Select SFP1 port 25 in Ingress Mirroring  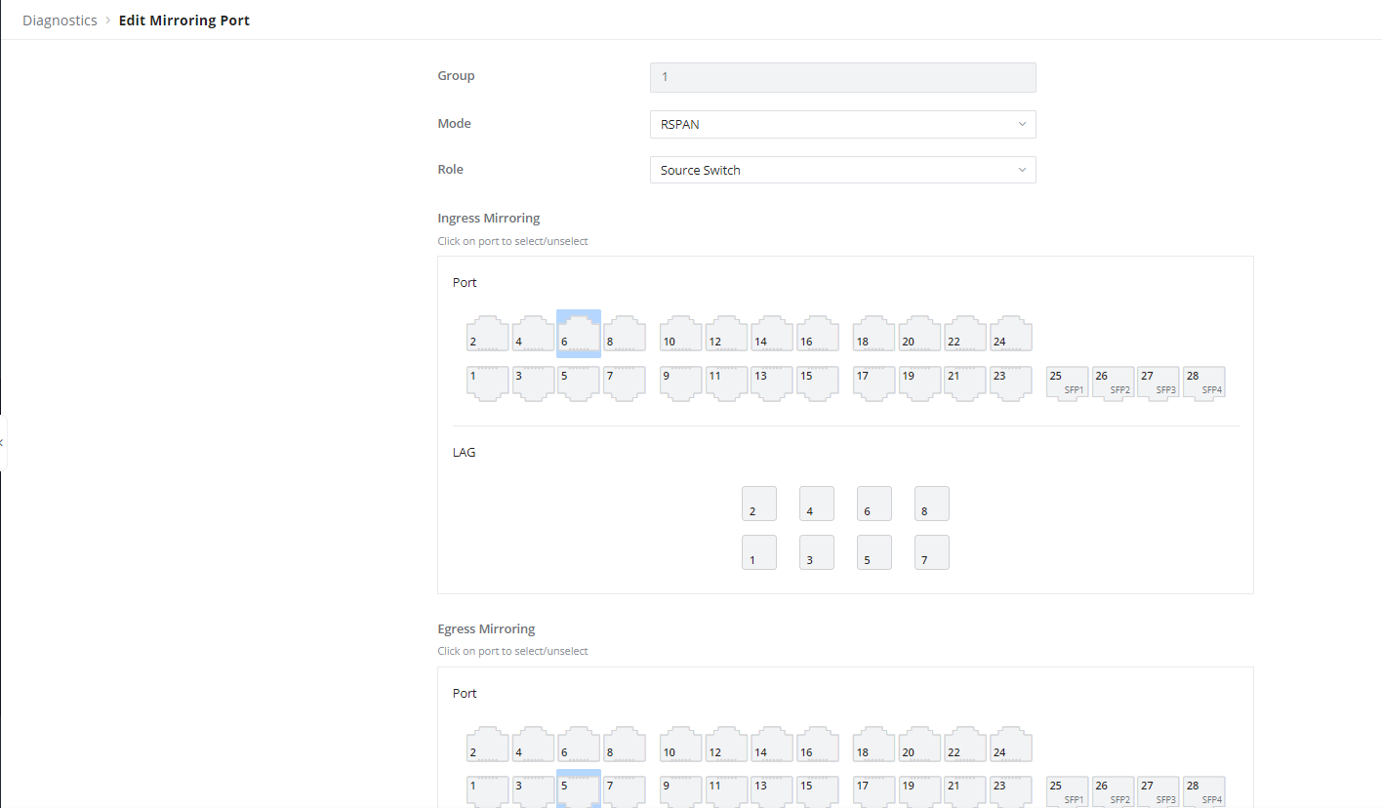pyautogui.click(x=1067, y=383)
